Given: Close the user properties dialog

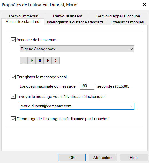Looking at the screenshot, I should pyautogui.click(x=144, y=5).
